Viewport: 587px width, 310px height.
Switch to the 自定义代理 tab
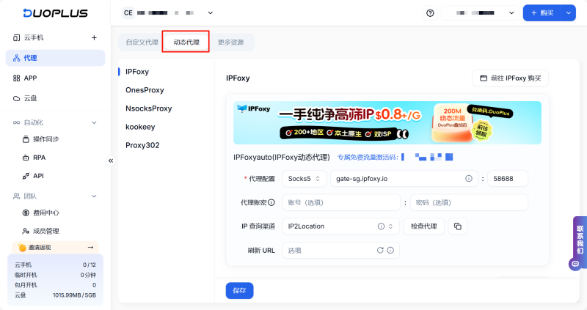coord(142,43)
